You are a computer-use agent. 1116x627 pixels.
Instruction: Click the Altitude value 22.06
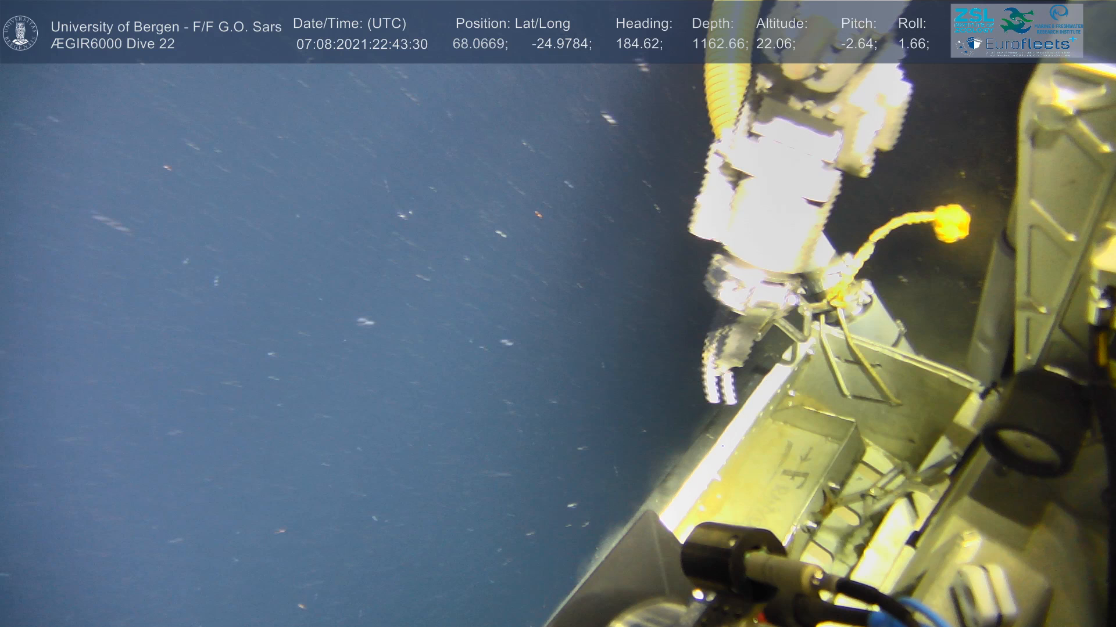coord(775,44)
